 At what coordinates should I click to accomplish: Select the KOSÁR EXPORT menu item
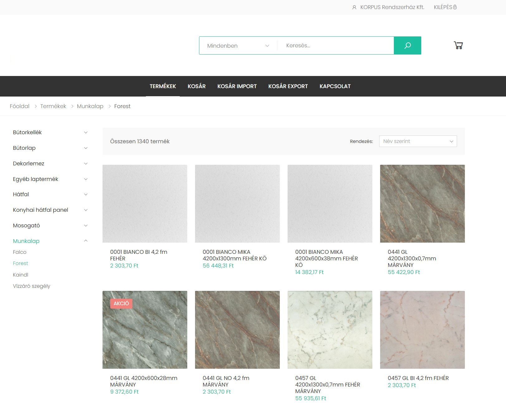click(x=288, y=86)
